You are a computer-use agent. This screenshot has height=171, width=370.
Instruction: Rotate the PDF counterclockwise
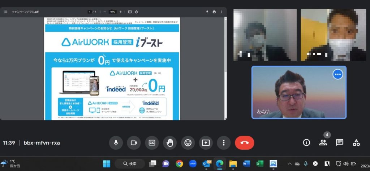pos(136,12)
